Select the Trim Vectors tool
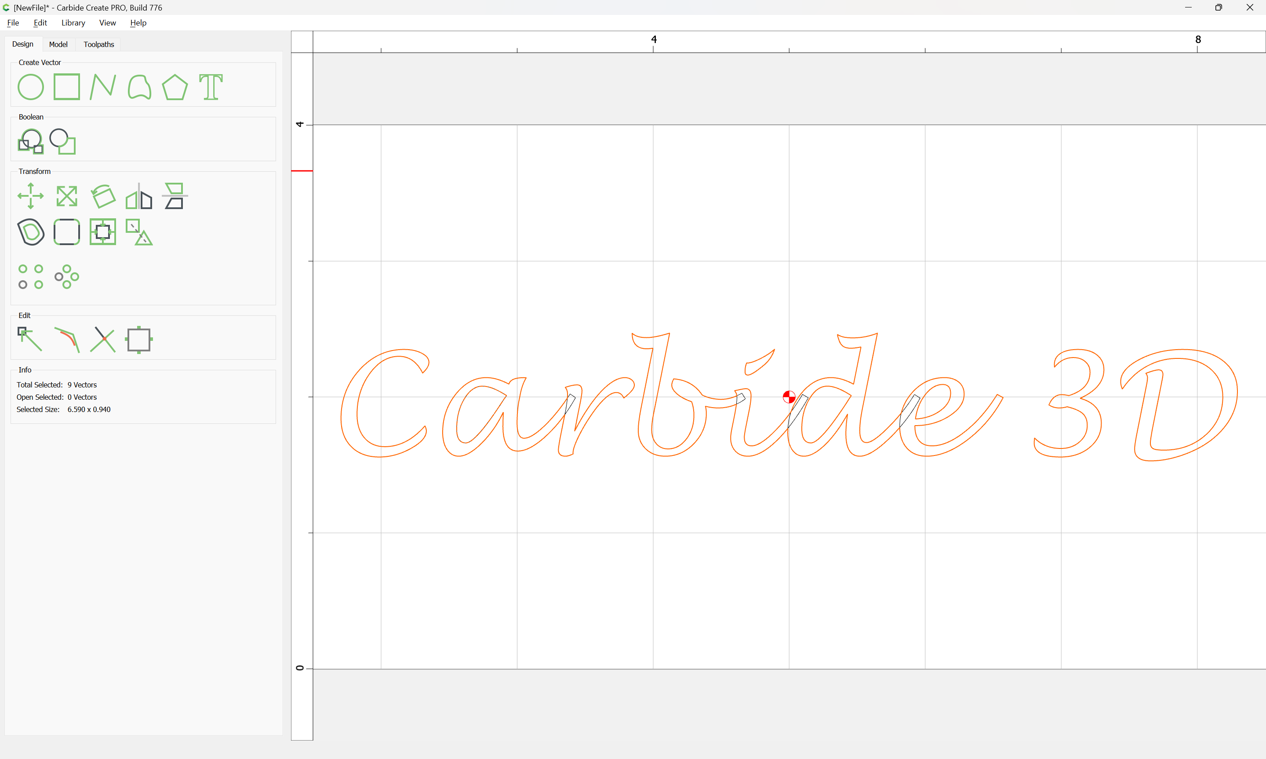The image size is (1266, 759). point(103,340)
